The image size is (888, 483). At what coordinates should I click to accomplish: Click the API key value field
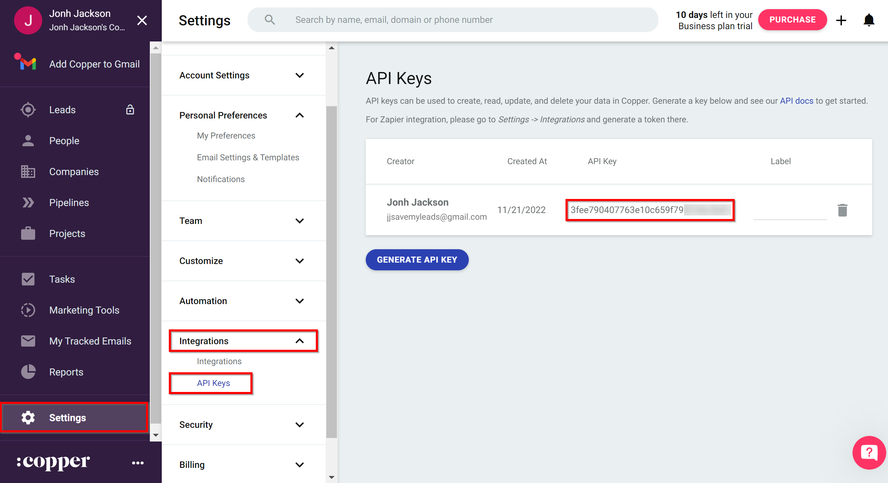point(650,210)
